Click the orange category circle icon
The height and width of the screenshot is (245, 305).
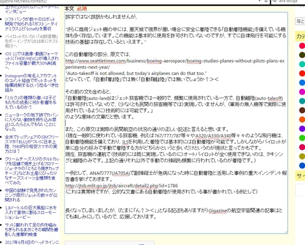tap(302, 119)
